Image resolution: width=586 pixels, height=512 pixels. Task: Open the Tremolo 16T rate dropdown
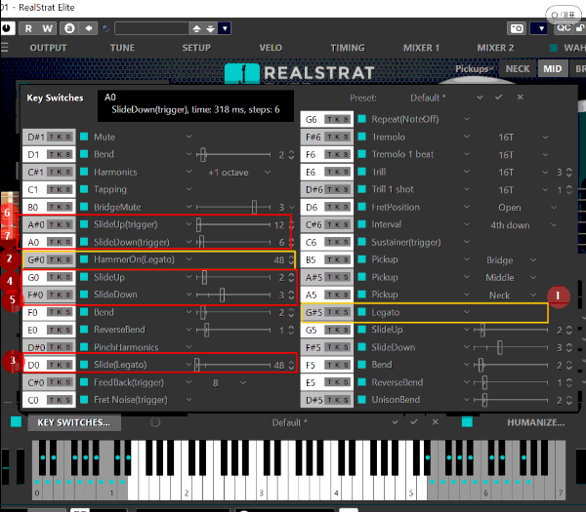pyautogui.click(x=523, y=137)
